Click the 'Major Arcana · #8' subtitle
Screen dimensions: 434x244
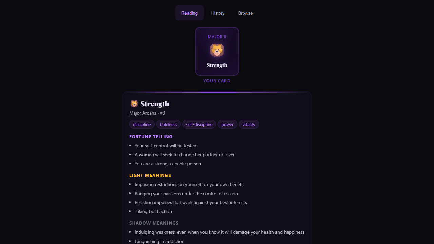(147, 113)
